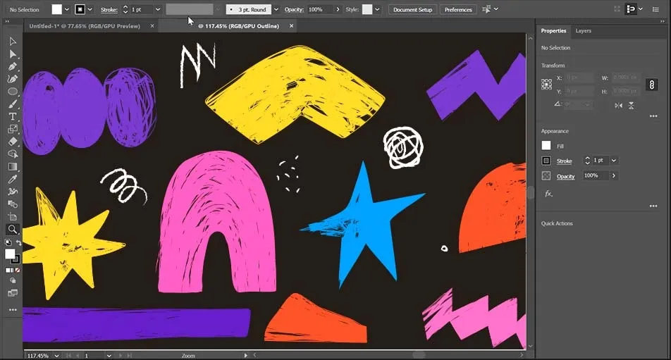Open the 3 pt. Round brush dropdown
Image resolution: width=671 pixels, height=360 pixels.
click(276, 10)
